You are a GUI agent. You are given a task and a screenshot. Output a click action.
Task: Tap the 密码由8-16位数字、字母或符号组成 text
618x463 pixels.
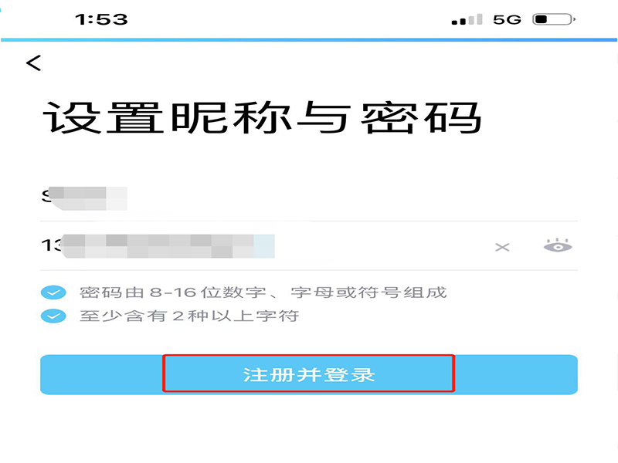(x=263, y=292)
